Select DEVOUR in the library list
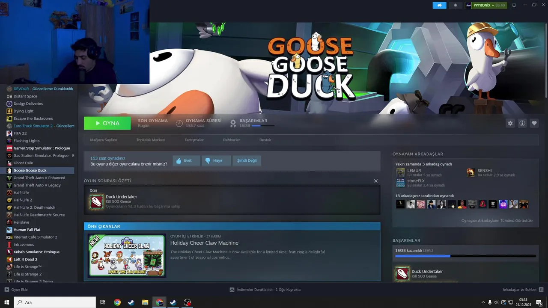The width and height of the screenshot is (548, 308). pyautogui.click(x=43, y=89)
